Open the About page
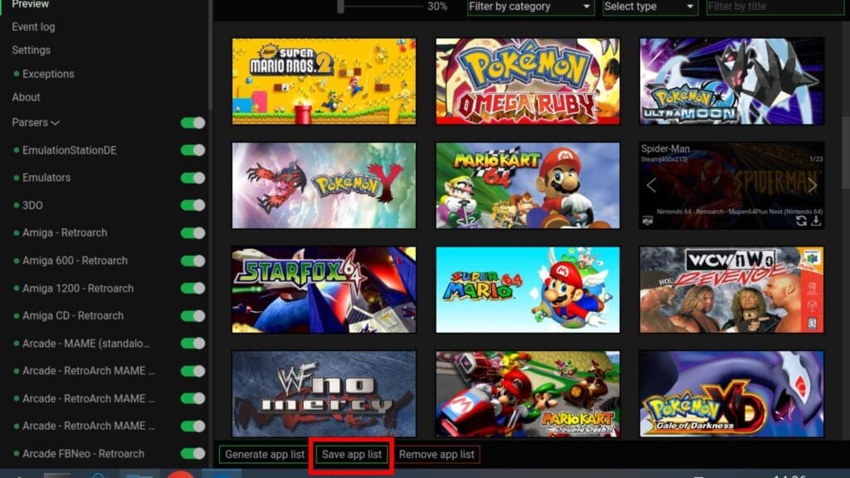This screenshot has height=478, width=850. click(26, 97)
